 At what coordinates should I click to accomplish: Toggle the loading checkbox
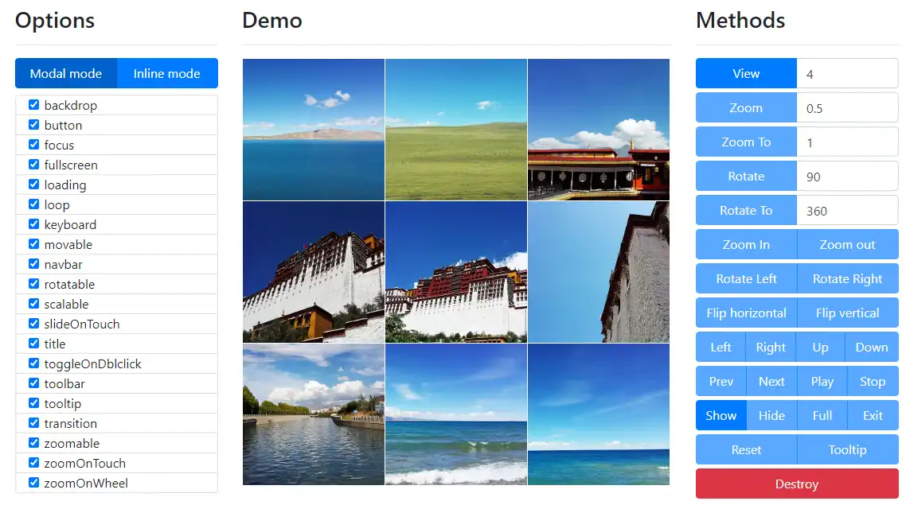tap(34, 185)
